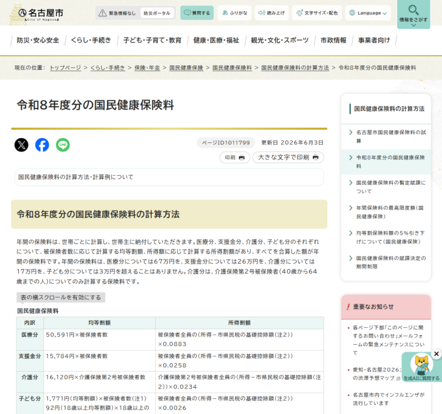
Task: Click the 所得割額 column header
Action: [239, 323]
